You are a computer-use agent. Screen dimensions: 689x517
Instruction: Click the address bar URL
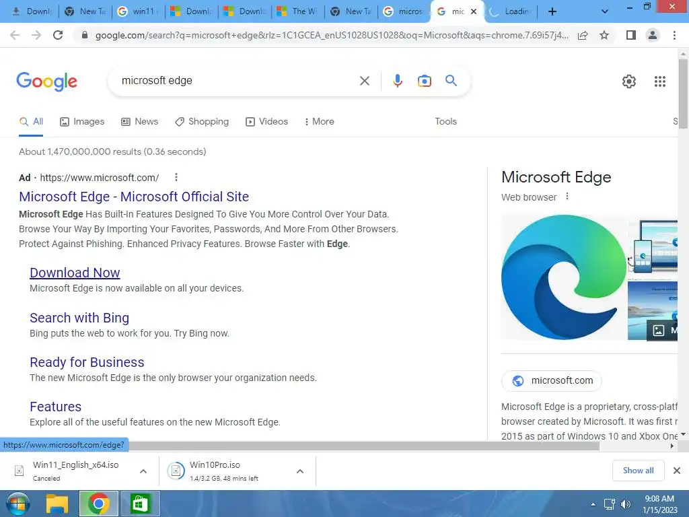point(331,35)
